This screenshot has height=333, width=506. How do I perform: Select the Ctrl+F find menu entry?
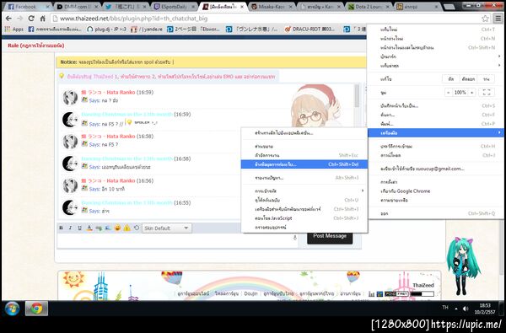[436, 115]
